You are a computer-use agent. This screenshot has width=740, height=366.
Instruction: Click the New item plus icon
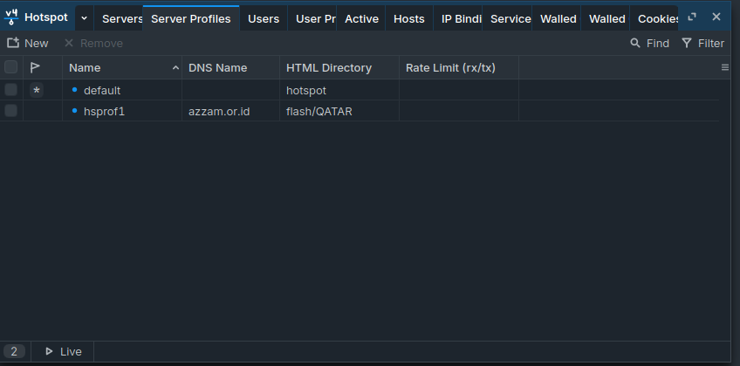click(13, 43)
